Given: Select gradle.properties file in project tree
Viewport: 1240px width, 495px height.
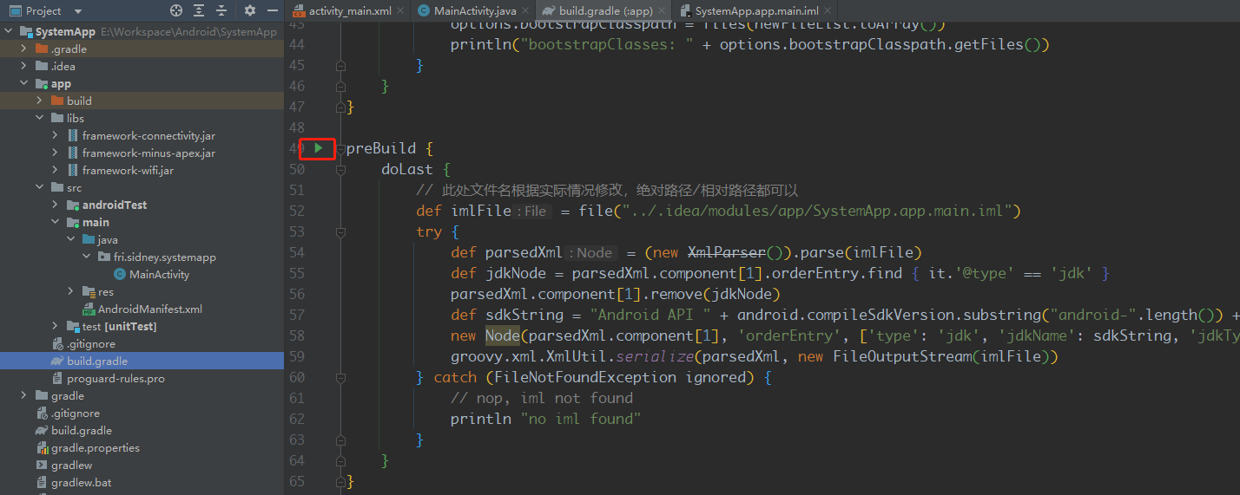Looking at the screenshot, I should pos(95,448).
